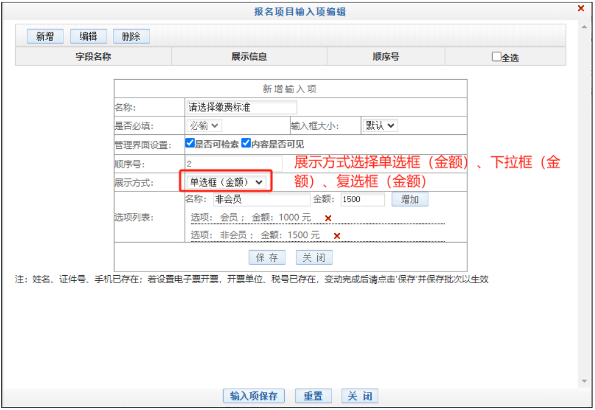Open the 输入框大小 dropdown
This screenshot has height=410, width=595.
380,126
